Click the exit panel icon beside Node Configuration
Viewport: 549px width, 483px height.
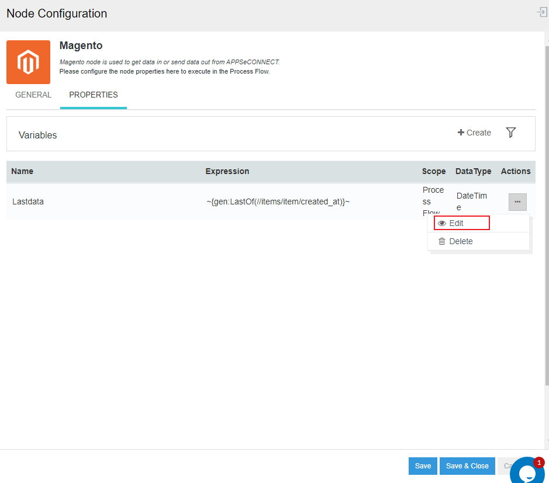click(x=541, y=12)
